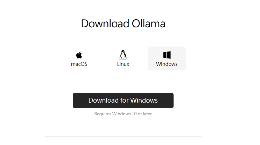This screenshot has height=145, width=260.
Task: Select the Windows text label
Action: pyautogui.click(x=167, y=64)
